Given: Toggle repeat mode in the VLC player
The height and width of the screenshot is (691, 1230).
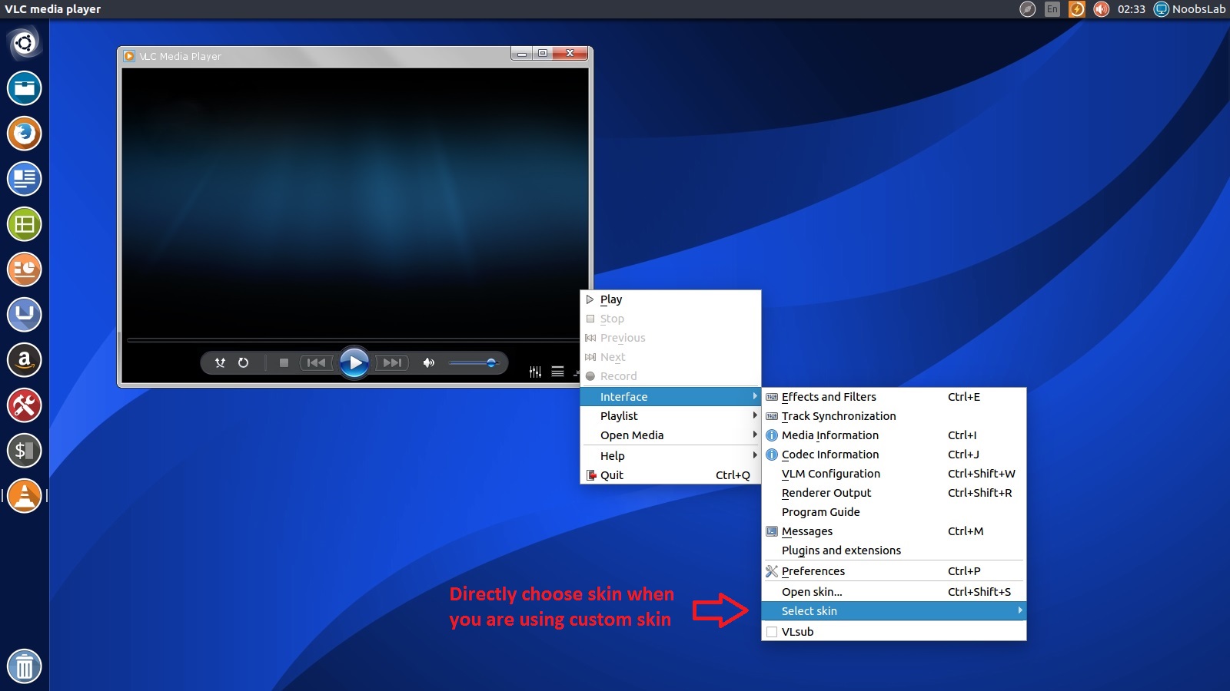Looking at the screenshot, I should point(243,362).
